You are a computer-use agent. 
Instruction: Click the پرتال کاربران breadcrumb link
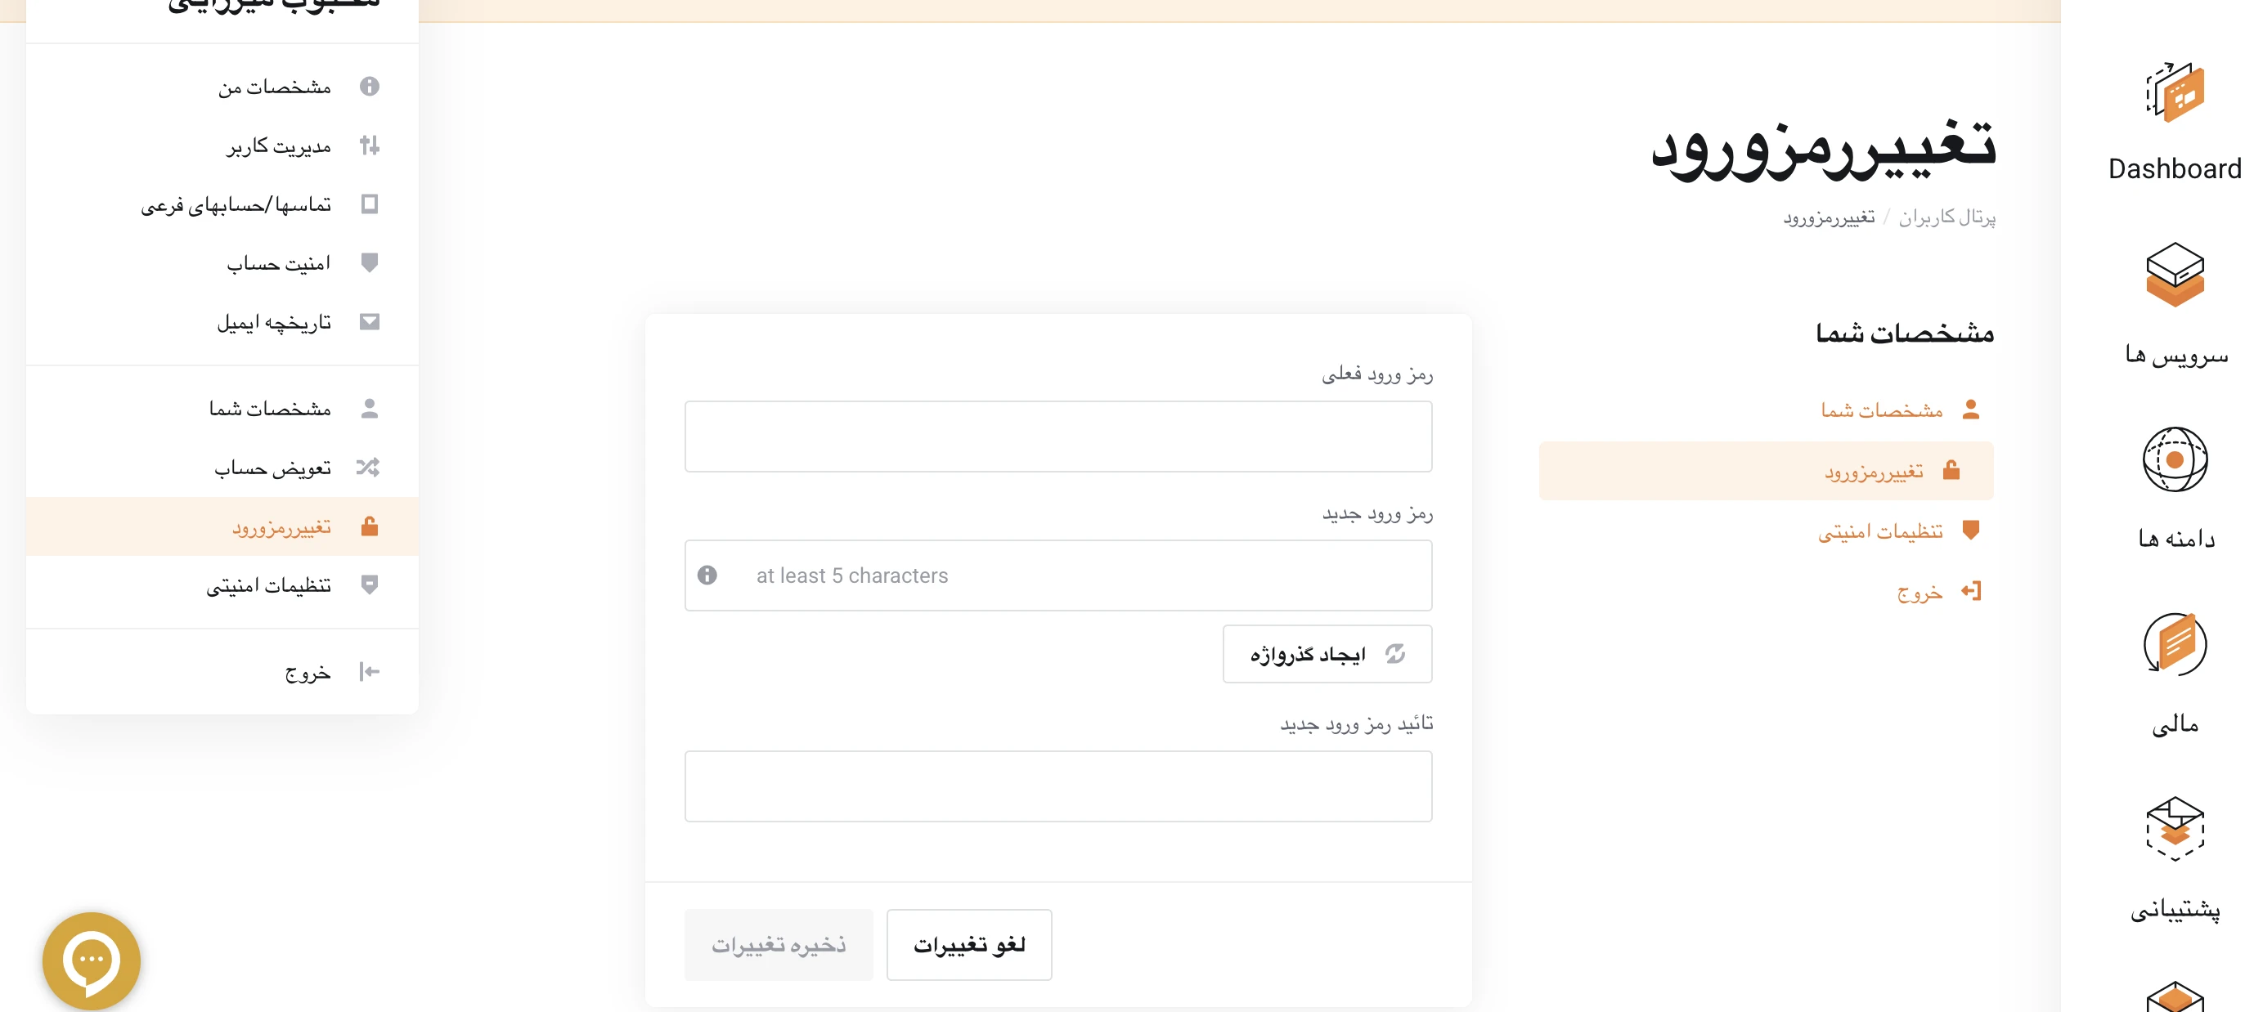click(1946, 216)
